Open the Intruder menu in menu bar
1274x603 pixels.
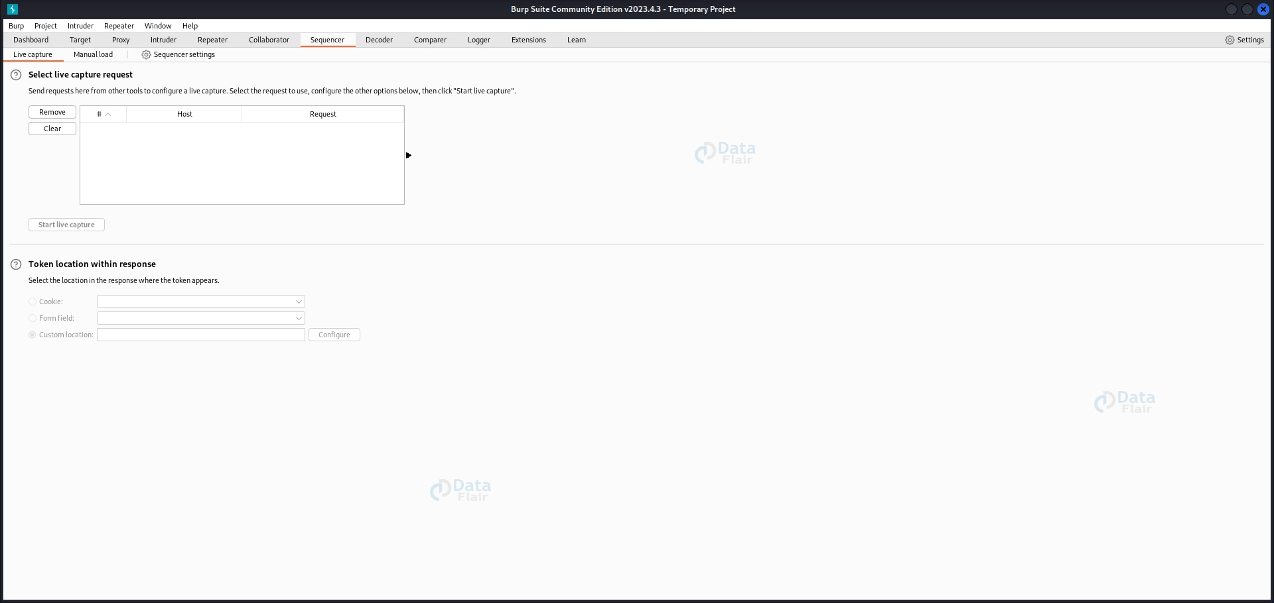80,26
